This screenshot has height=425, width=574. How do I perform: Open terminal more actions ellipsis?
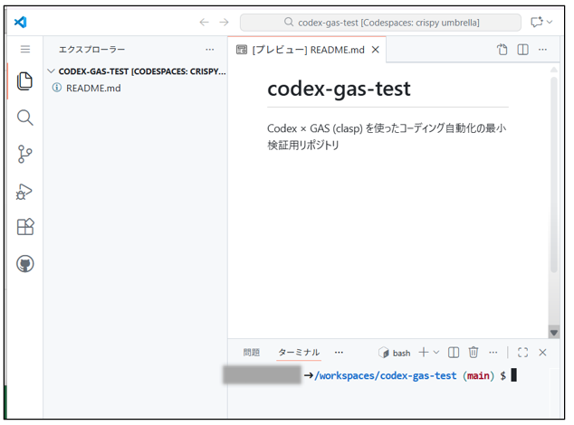pyautogui.click(x=493, y=353)
